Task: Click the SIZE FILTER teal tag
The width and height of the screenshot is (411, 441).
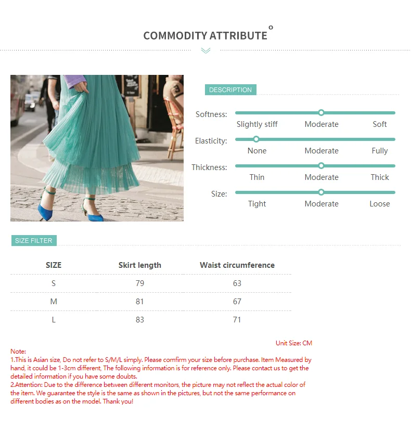Action: point(34,240)
